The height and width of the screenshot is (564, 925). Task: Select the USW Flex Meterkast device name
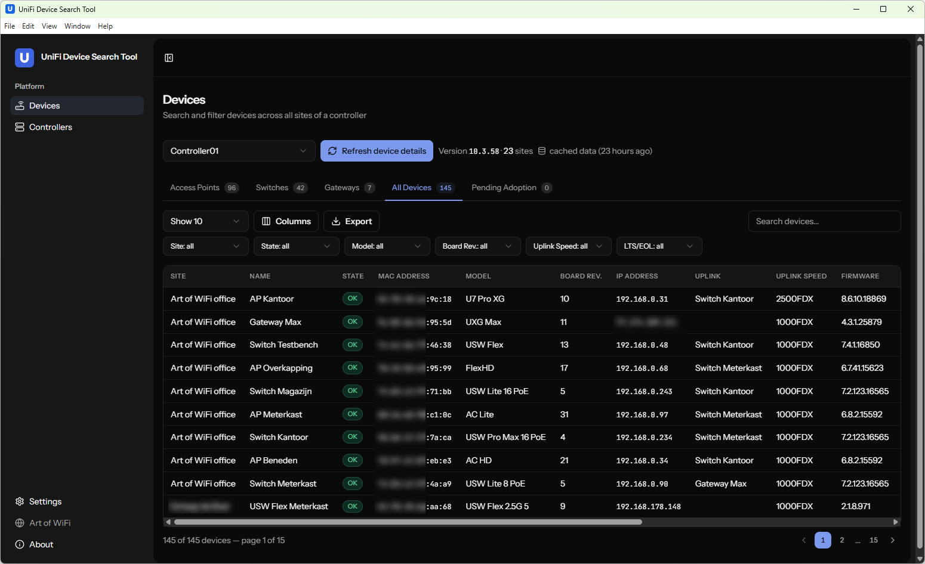point(289,506)
